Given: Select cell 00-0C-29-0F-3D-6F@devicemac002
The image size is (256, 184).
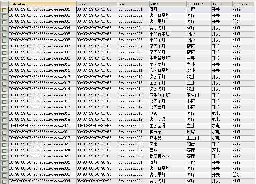Looking at the screenshot, I should [x=42, y=16].
